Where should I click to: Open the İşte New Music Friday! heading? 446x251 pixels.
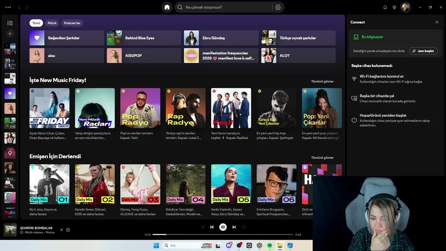[58, 80]
